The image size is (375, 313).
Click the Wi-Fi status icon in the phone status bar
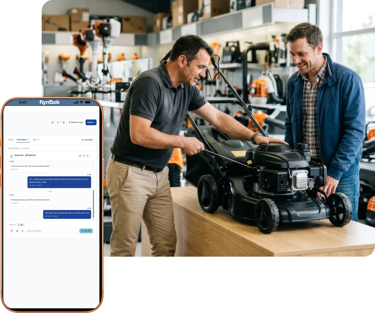[82, 102]
